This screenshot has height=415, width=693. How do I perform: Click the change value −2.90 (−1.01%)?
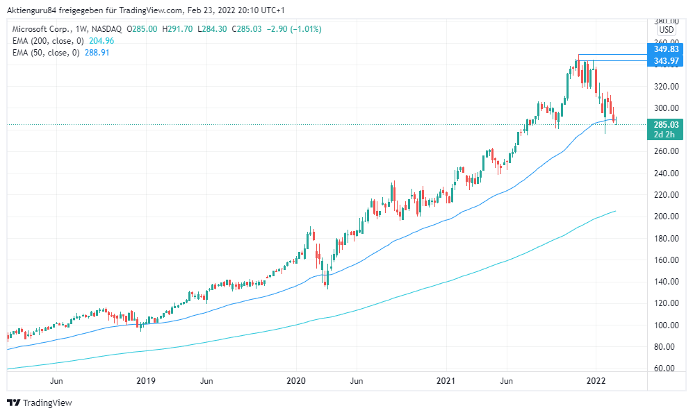294,29
